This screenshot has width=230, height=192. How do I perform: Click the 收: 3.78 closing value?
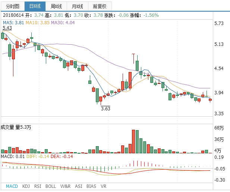point(94,15)
